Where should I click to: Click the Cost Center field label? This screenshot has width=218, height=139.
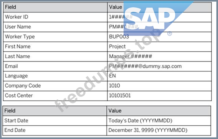tap(19, 96)
